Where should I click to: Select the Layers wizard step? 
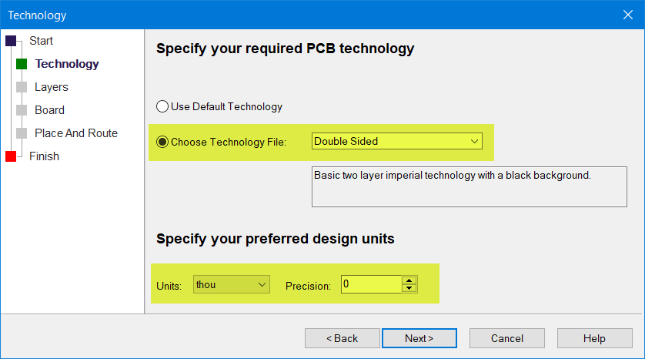(x=52, y=87)
